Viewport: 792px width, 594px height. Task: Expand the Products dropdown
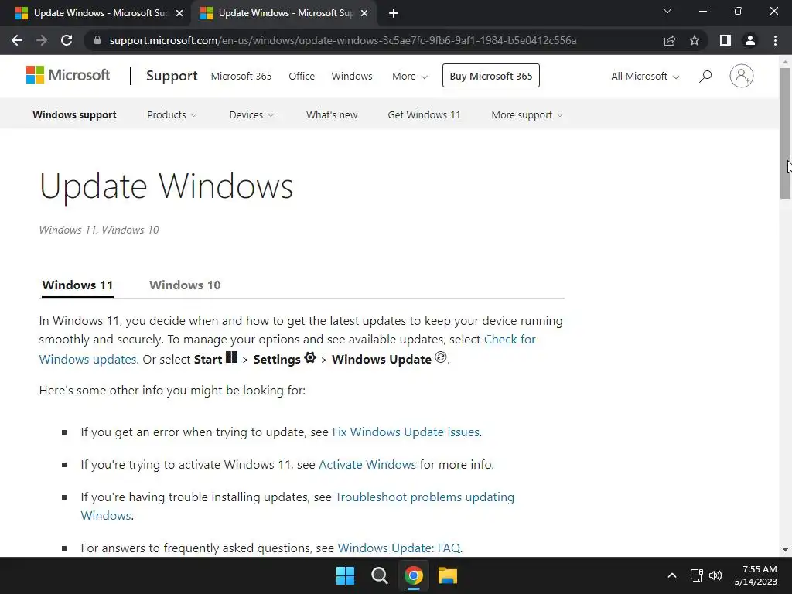coord(172,114)
